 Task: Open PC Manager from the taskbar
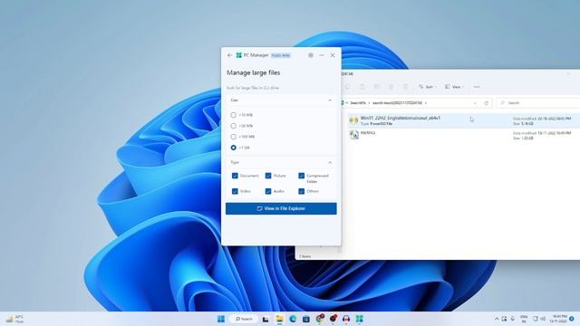[x=360, y=319]
